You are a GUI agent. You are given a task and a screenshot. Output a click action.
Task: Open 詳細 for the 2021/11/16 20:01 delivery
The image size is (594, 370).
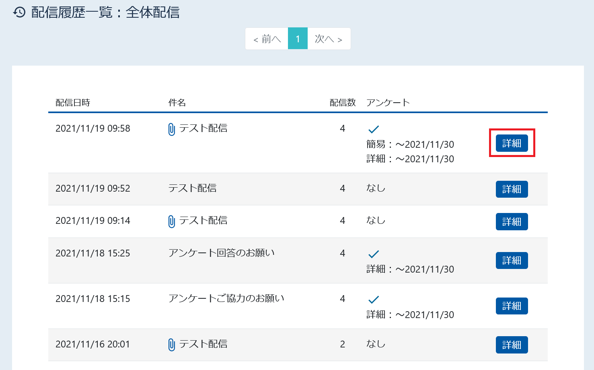click(x=512, y=345)
